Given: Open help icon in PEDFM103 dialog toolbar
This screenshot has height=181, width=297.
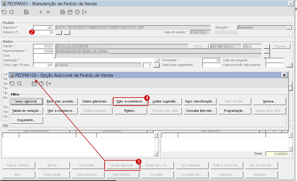Looking at the screenshot, I should (x=41, y=84).
